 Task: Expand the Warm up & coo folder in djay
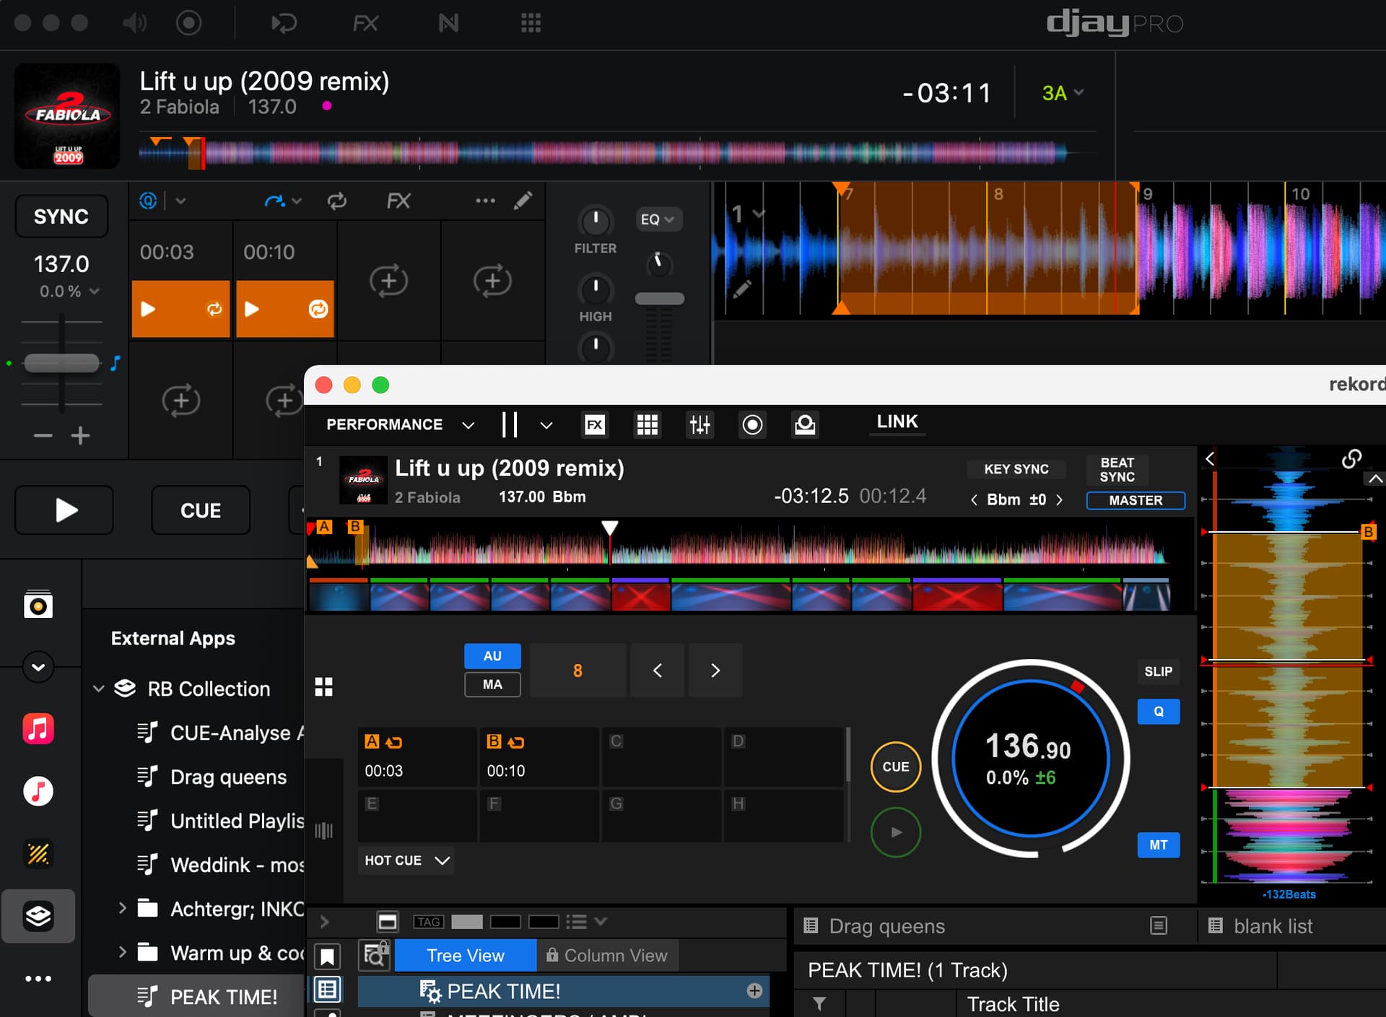click(x=122, y=952)
